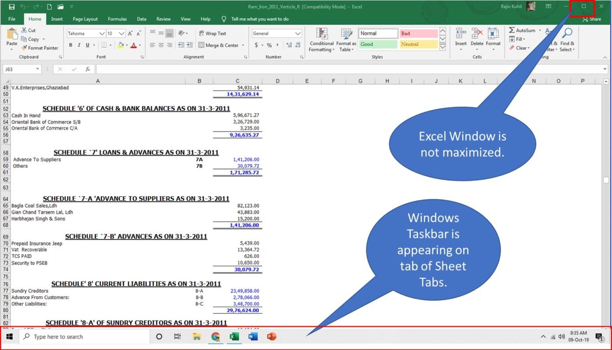Toggle Top Align for cells

153,33
